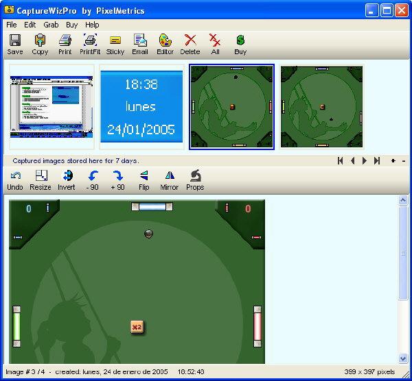
Task: Open the Edit menu
Action: point(30,25)
